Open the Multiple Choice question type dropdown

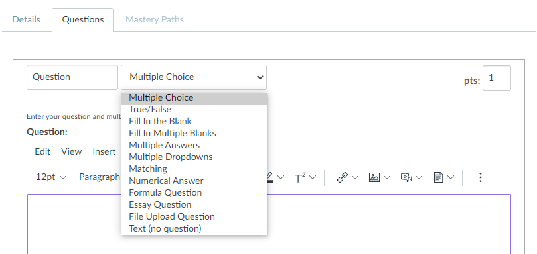pyautogui.click(x=194, y=77)
